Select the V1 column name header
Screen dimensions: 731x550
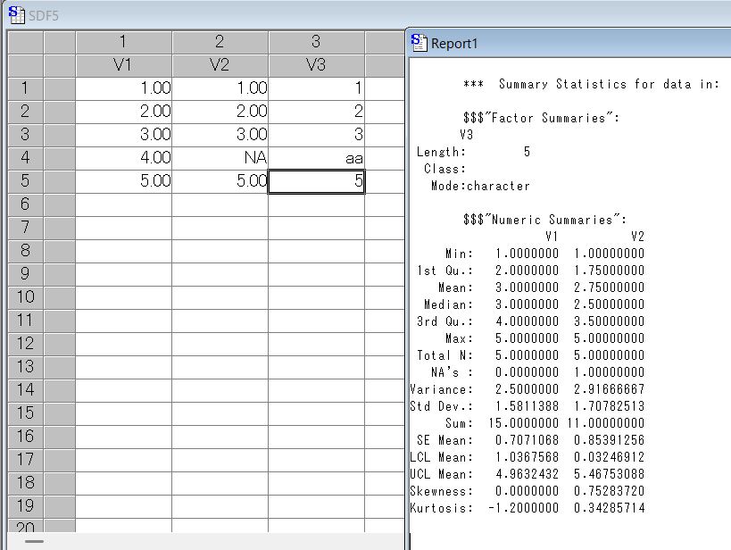click(x=123, y=65)
